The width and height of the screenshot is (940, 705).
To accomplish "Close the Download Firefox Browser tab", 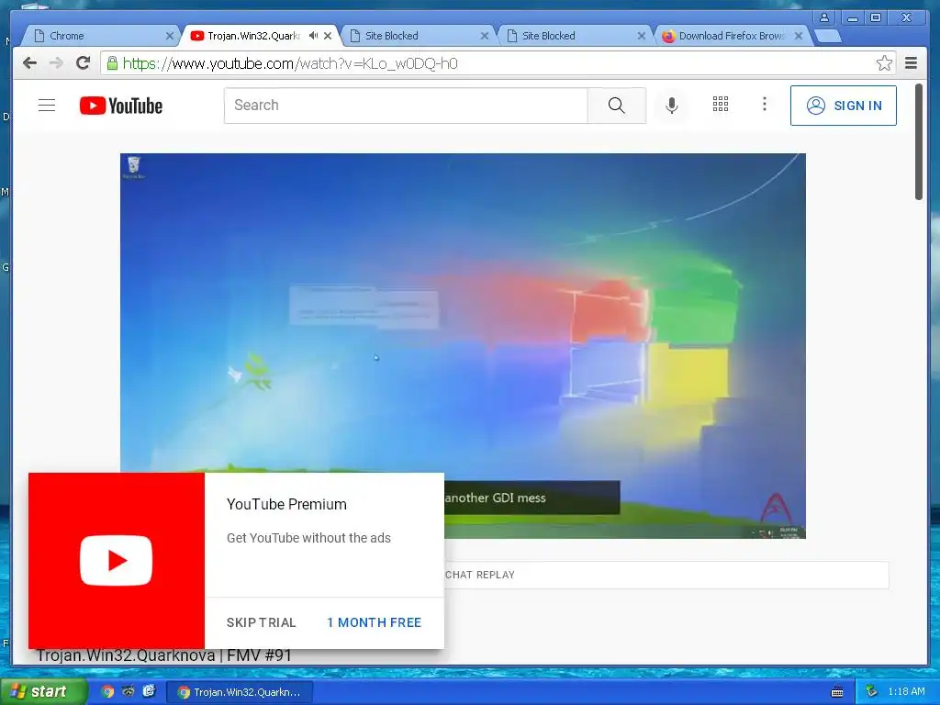I will (799, 36).
